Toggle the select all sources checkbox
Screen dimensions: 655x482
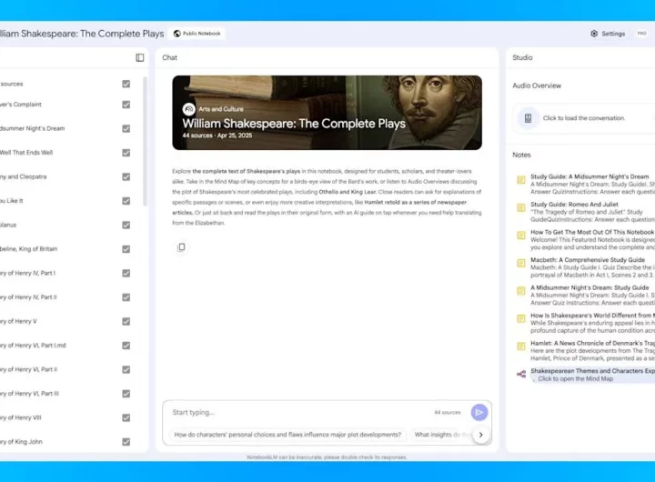126,84
